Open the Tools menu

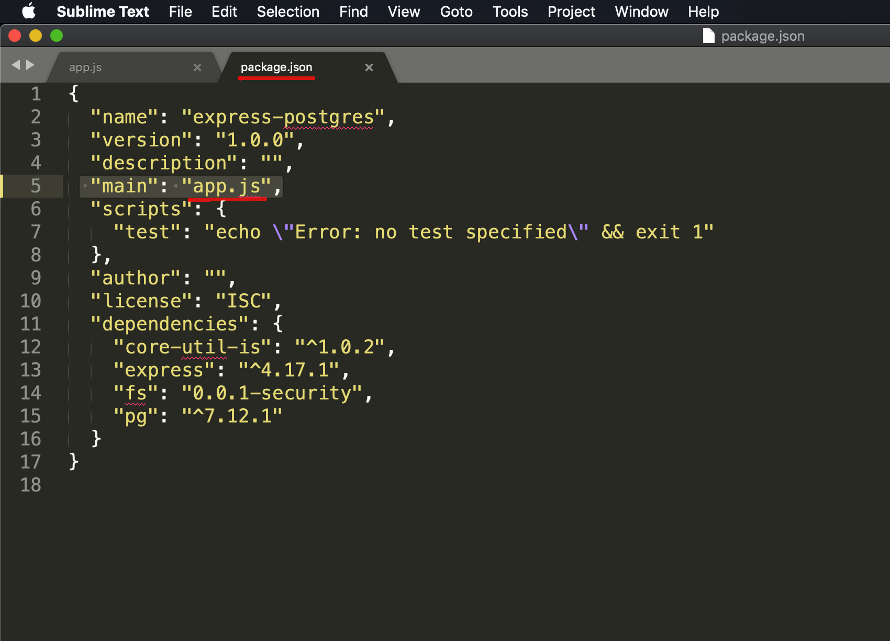point(509,12)
